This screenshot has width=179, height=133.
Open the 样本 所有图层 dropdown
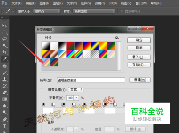[x=94, y=11]
